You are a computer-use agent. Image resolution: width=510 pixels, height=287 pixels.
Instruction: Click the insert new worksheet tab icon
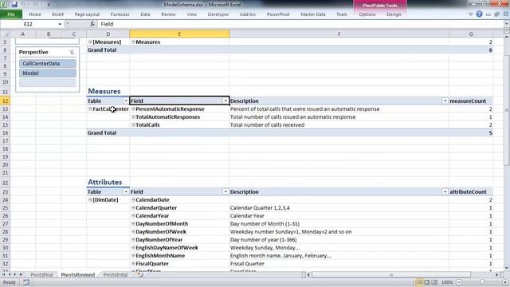(x=140, y=274)
